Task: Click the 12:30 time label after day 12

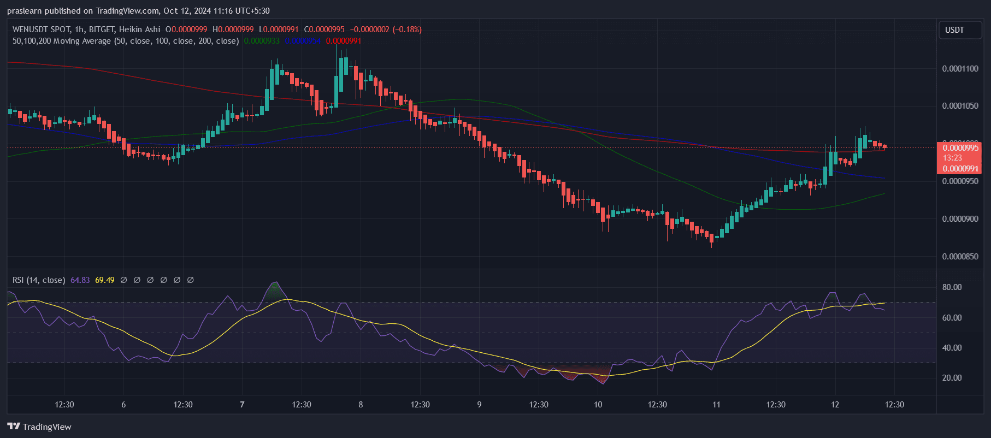Action: [x=894, y=405]
